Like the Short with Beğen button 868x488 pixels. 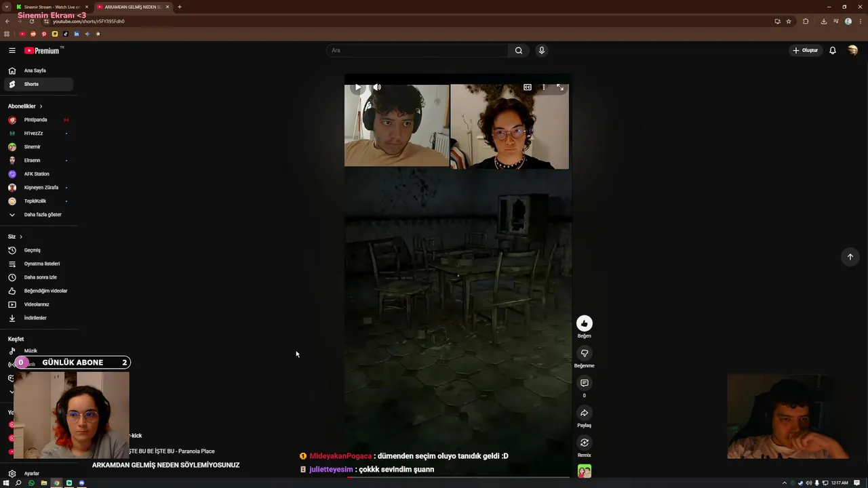(584, 323)
